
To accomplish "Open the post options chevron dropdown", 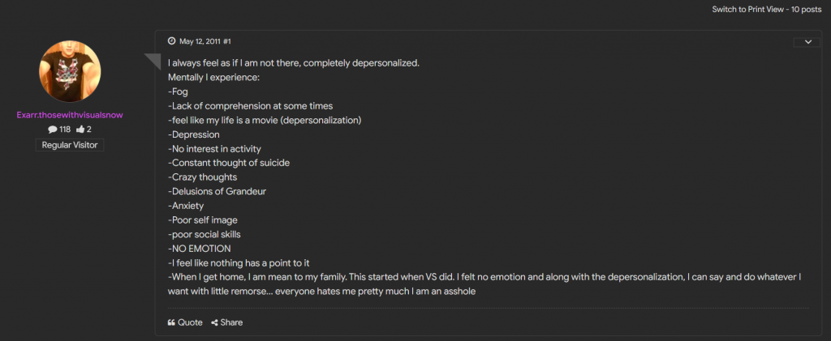I will pos(807,42).
